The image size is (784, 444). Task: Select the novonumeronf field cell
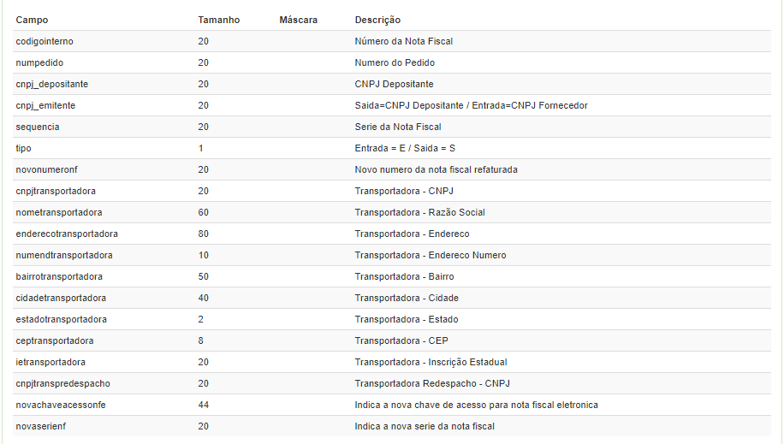46,169
